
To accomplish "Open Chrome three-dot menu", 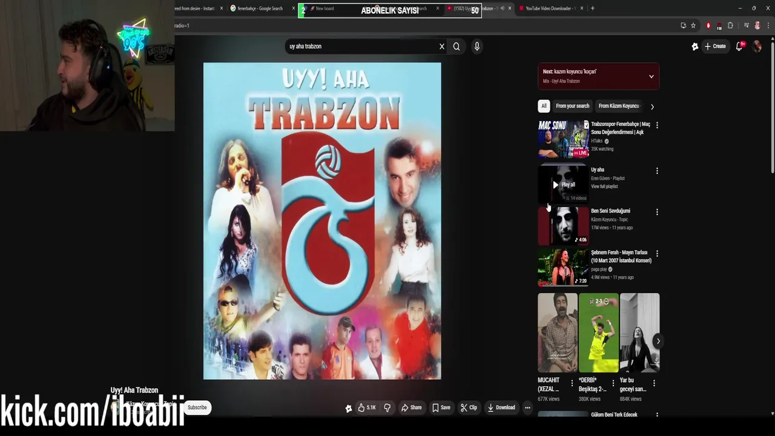I will pos(768,25).
